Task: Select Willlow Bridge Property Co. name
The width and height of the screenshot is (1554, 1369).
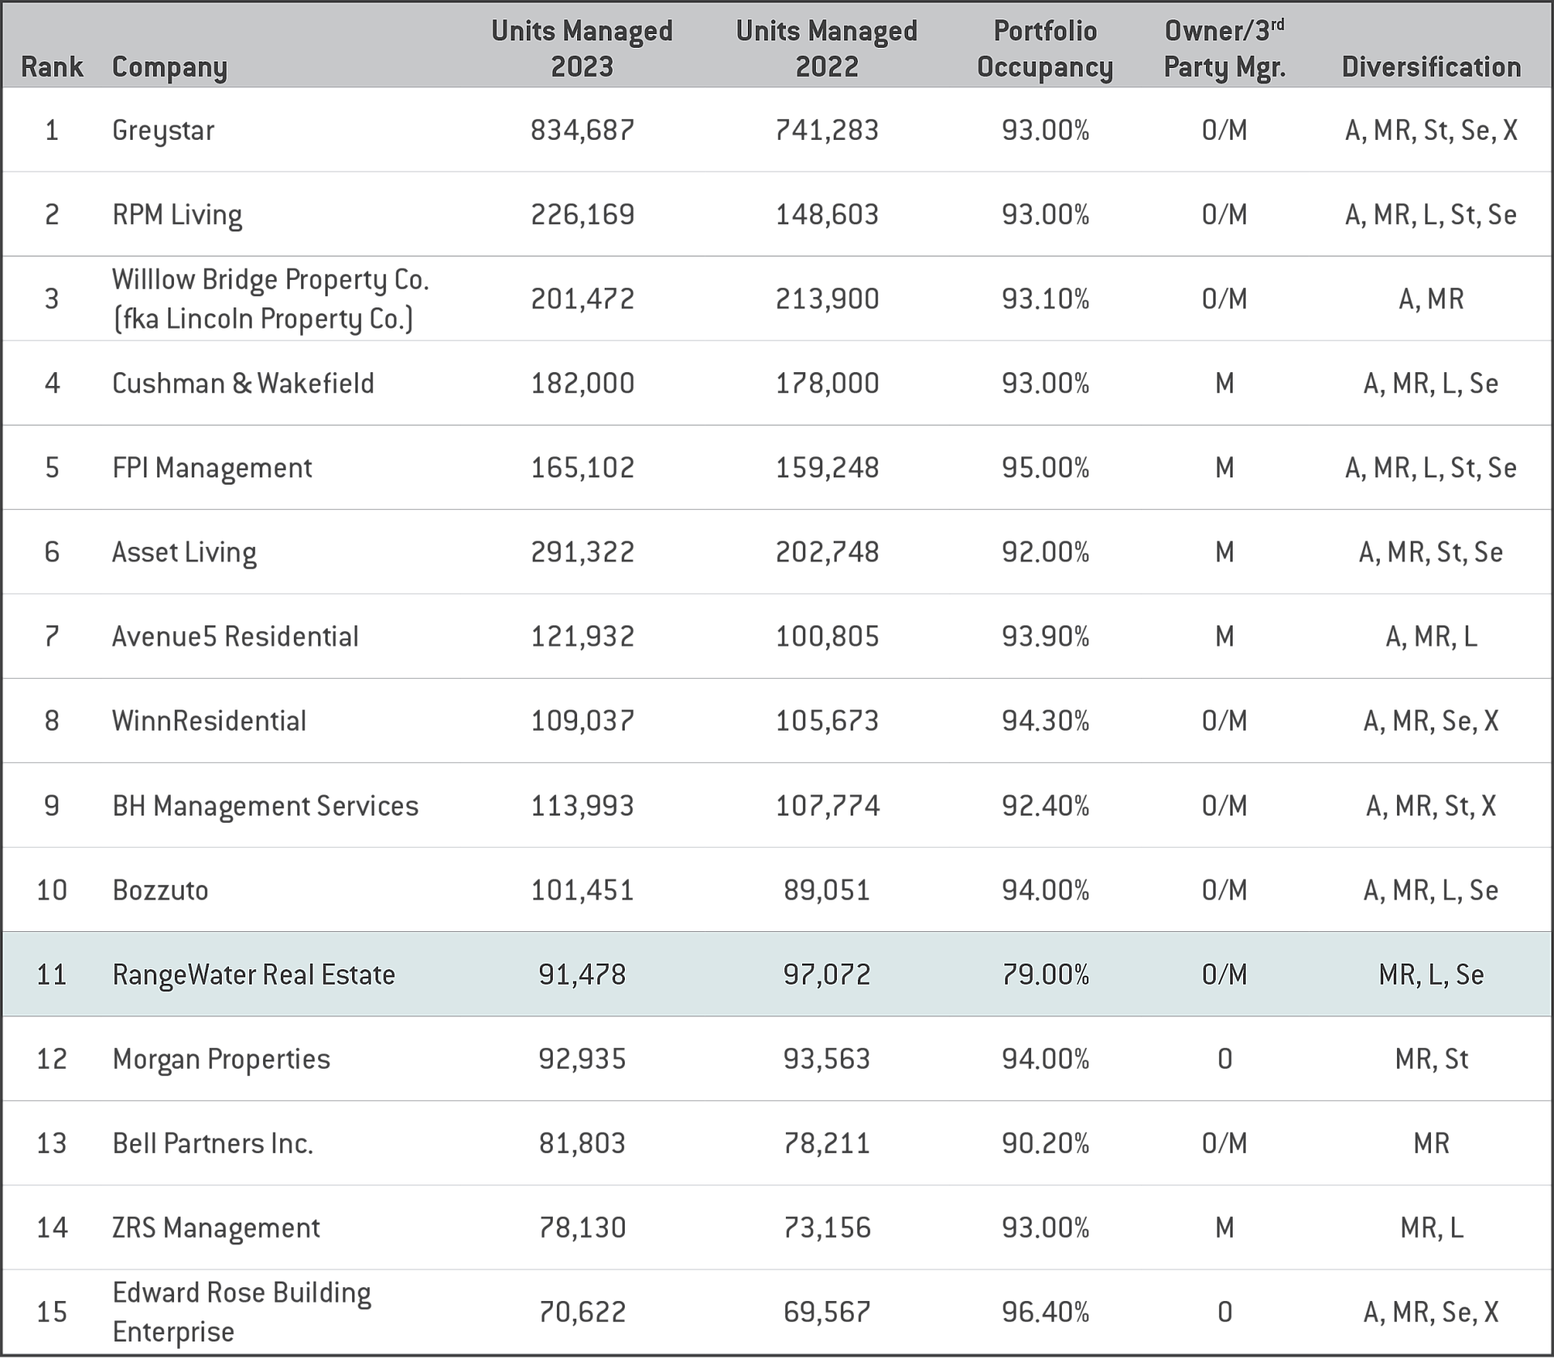Action: (x=270, y=299)
